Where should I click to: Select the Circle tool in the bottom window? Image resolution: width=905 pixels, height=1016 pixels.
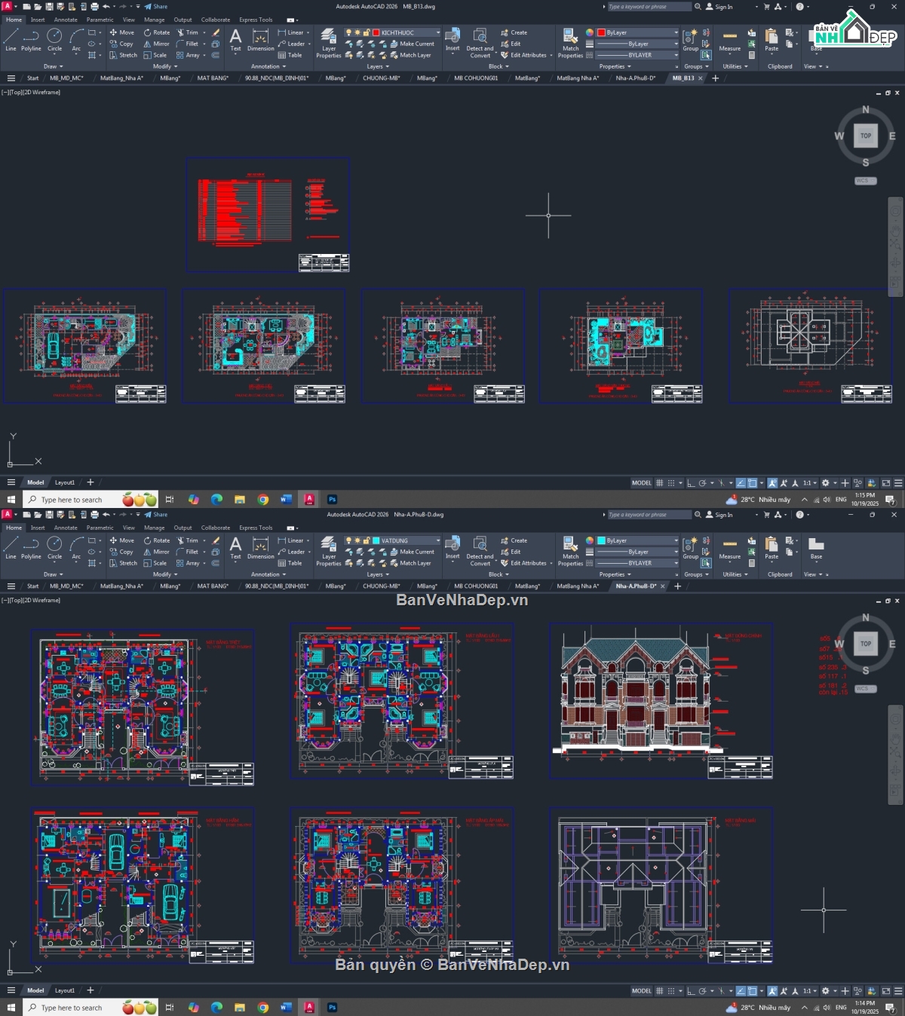click(x=54, y=547)
